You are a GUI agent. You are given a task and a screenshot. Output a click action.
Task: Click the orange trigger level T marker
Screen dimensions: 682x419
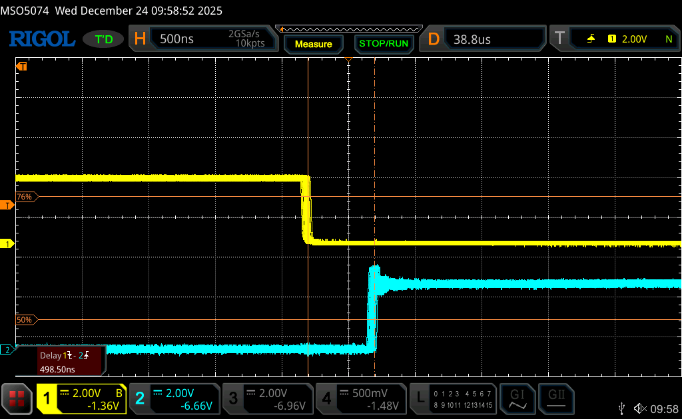tap(7, 206)
